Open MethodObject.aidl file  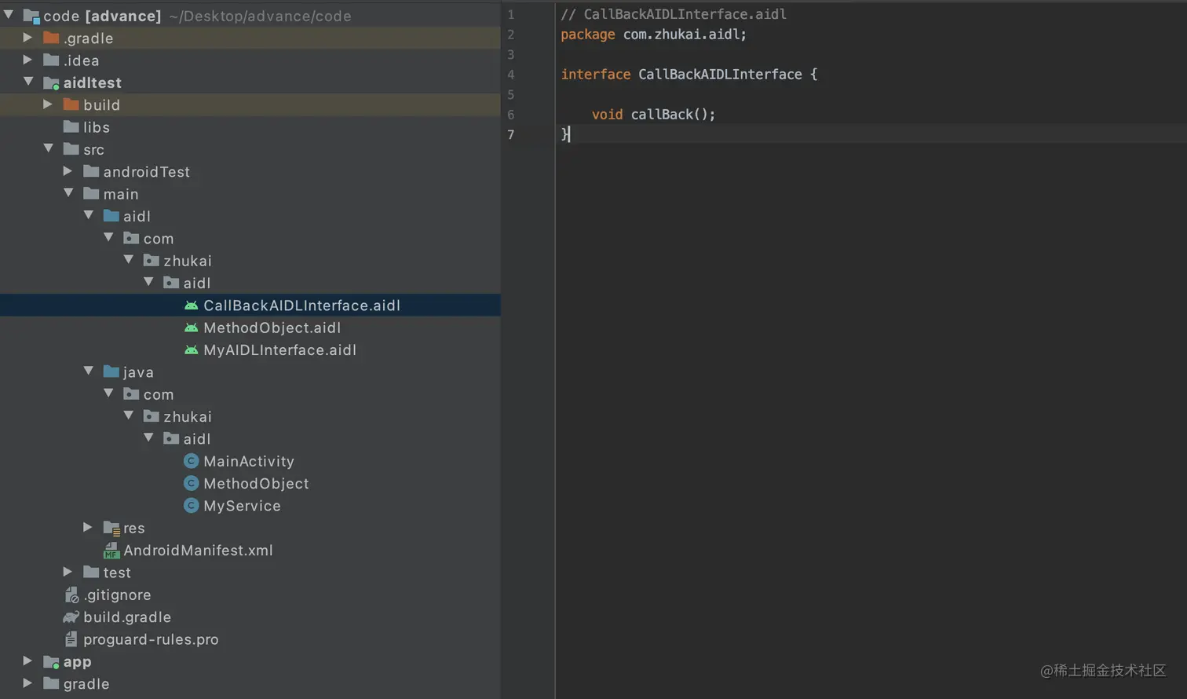pos(272,328)
